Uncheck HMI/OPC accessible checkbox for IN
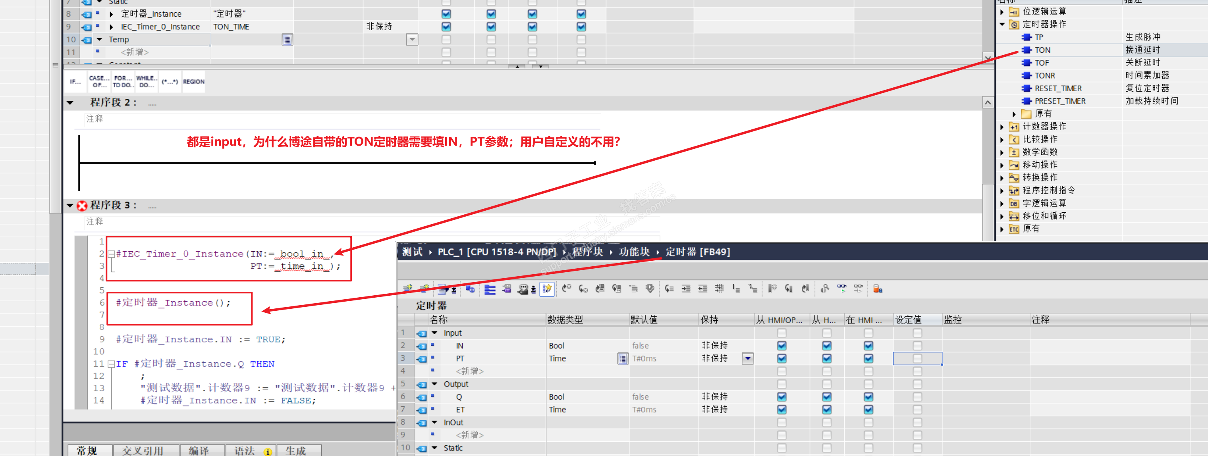The height and width of the screenshot is (456, 1208). point(781,346)
